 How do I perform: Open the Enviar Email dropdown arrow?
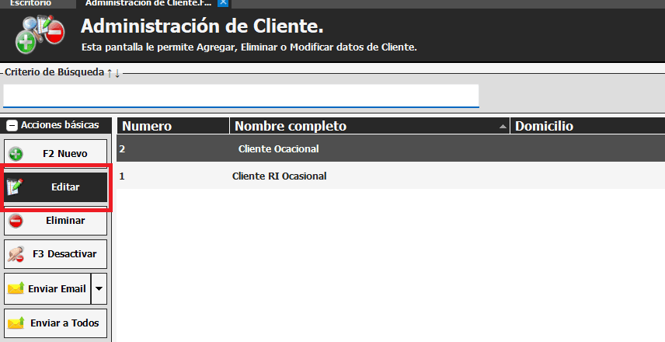[99, 288]
